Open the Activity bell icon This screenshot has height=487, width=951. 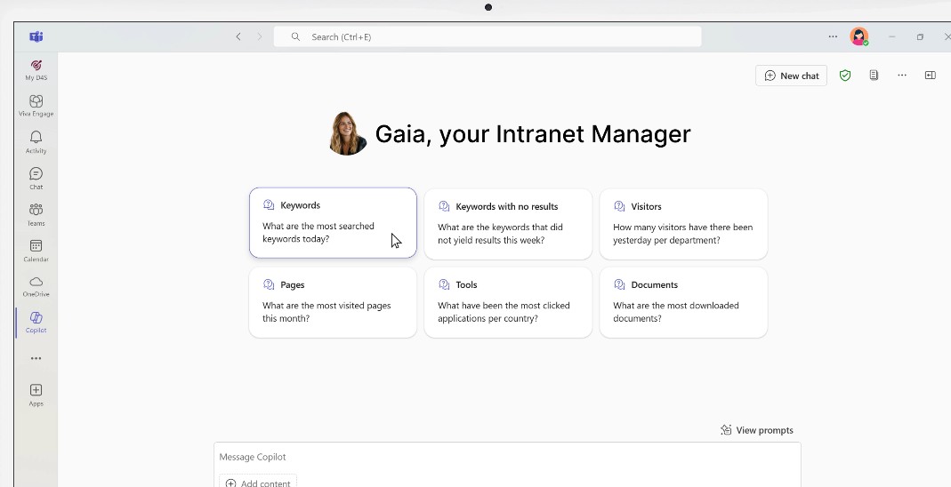click(36, 141)
